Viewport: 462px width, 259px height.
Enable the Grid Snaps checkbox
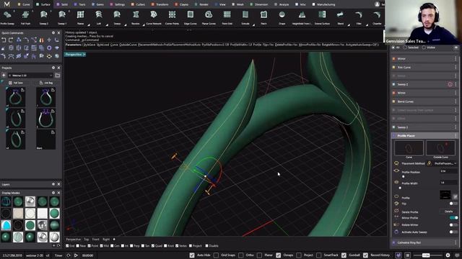click(x=217, y=255)
